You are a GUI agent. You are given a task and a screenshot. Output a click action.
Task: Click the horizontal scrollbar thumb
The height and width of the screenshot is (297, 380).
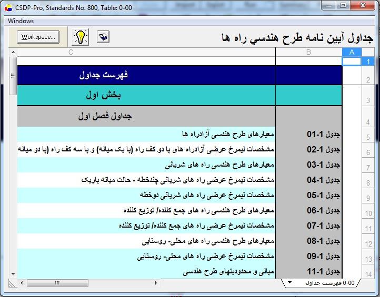[x=57, y=283]
